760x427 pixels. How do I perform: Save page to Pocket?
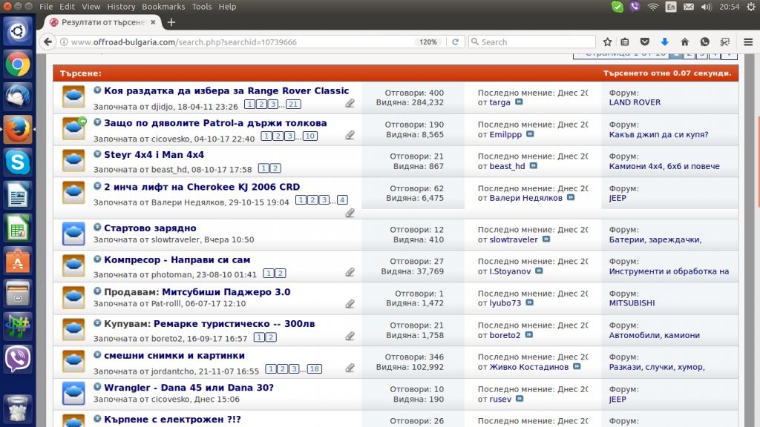tap(645, 42)
